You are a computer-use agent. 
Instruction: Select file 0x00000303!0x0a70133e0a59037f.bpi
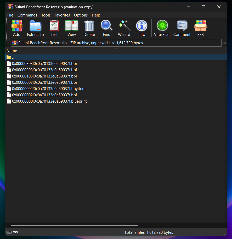(44, 64)
